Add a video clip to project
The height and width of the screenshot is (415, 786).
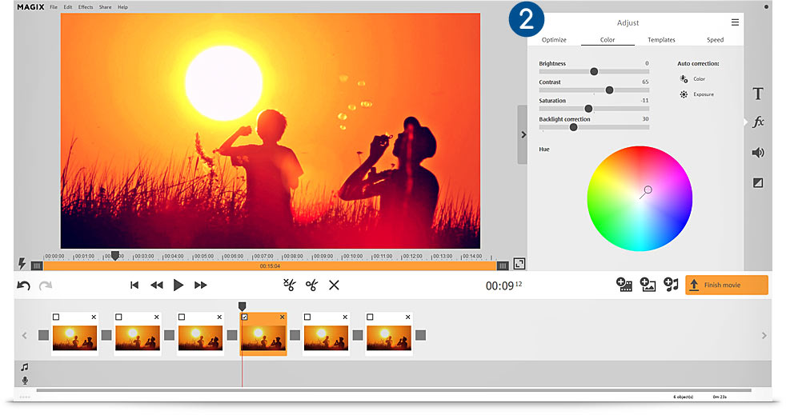click(624, 285)
